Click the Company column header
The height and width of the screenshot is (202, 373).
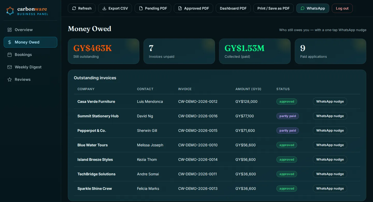tap(86, 89)
